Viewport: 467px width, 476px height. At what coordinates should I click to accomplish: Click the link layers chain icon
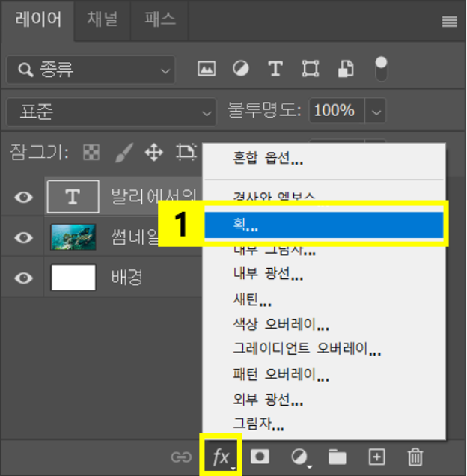coord(181,457)
